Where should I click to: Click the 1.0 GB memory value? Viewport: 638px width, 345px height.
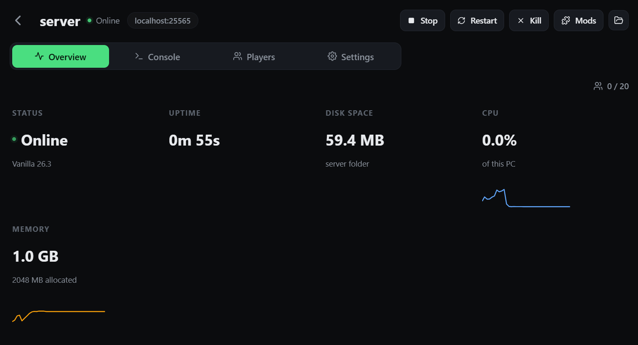pos(35,257)
